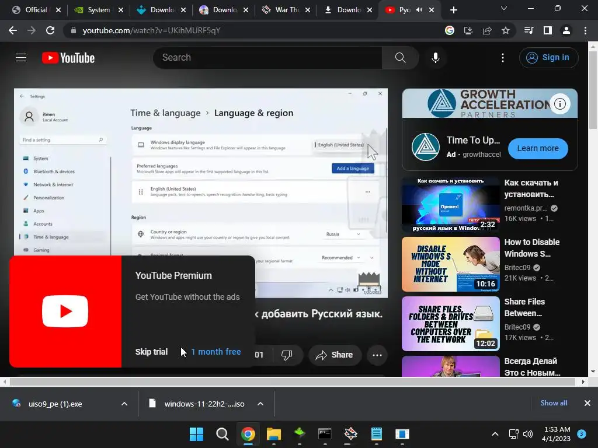Open the Google icon in address bar

pos(450,30)
